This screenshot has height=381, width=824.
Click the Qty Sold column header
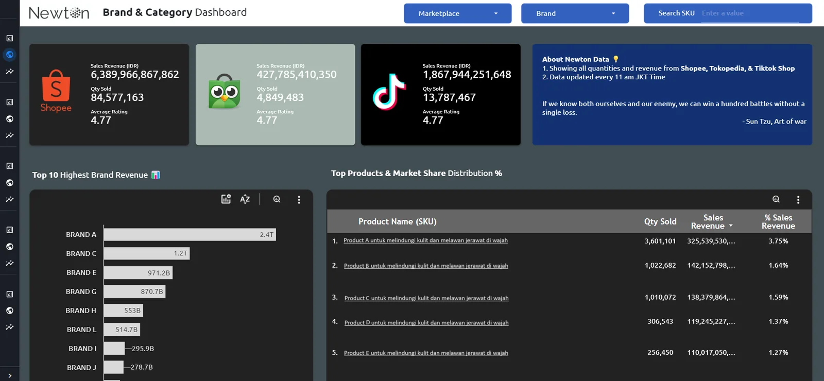[660, 221]
